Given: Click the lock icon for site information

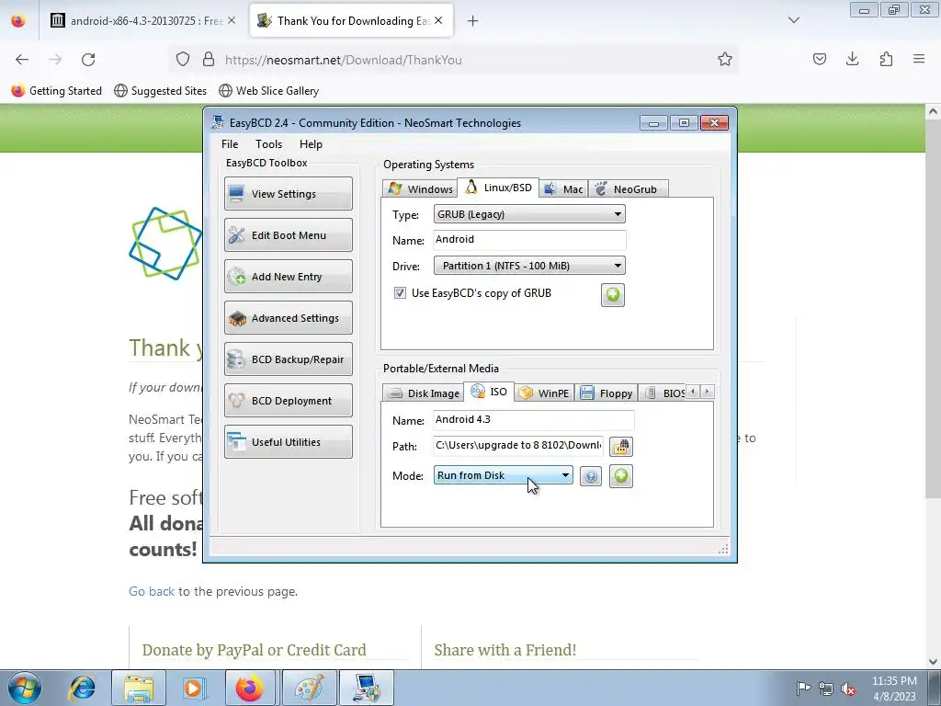Looking at the screenshot, I should tap(209, 60).
